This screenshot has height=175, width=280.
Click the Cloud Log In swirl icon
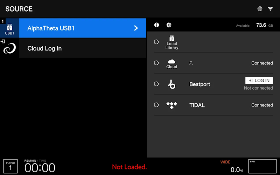coord(9,48)
